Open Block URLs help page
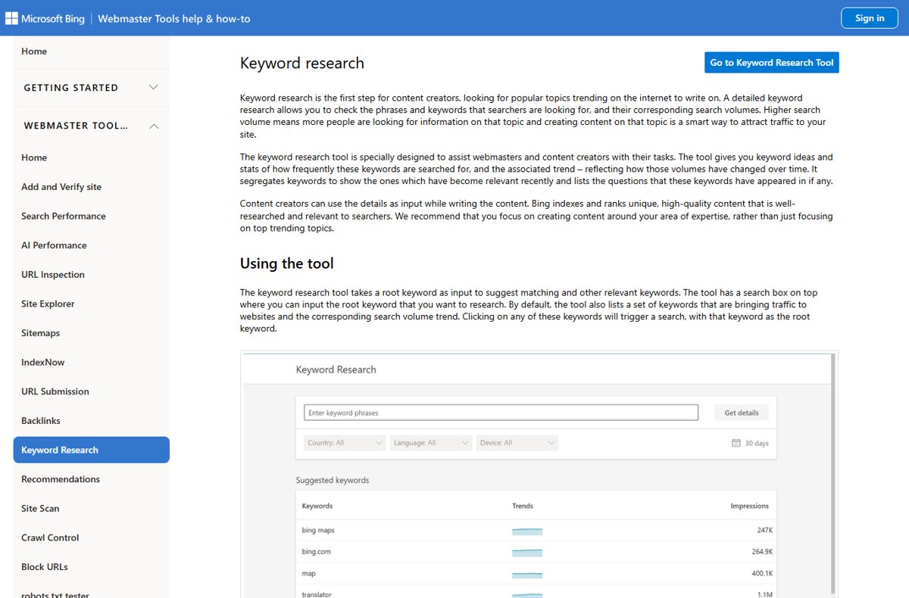The height and width of the screenshot is (598, 909). [x=45, y=567]
